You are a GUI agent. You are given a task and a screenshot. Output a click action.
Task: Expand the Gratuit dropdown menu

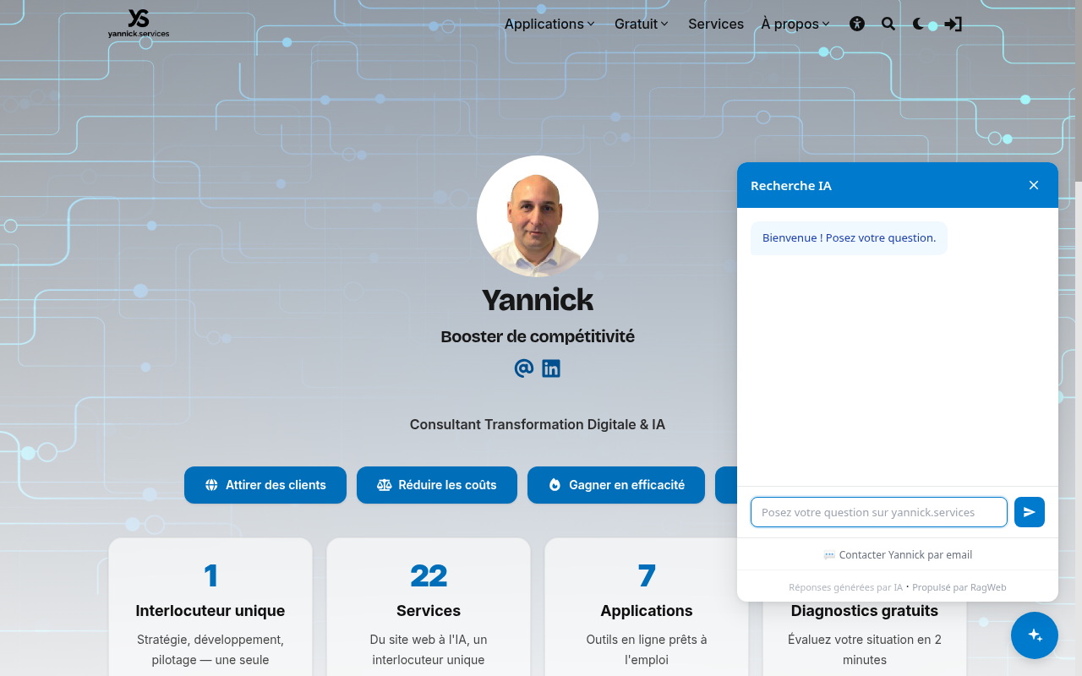click(642, 24)
